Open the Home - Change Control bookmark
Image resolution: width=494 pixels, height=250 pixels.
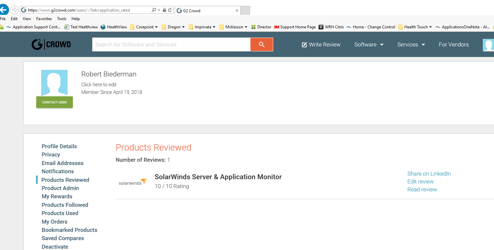[x=371, y=27]
